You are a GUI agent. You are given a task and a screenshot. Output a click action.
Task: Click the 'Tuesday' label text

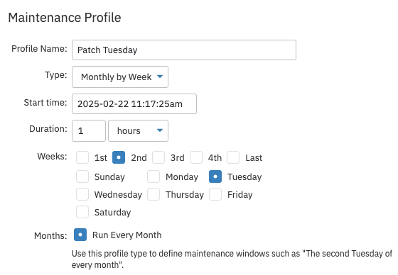tap(244, 176)
